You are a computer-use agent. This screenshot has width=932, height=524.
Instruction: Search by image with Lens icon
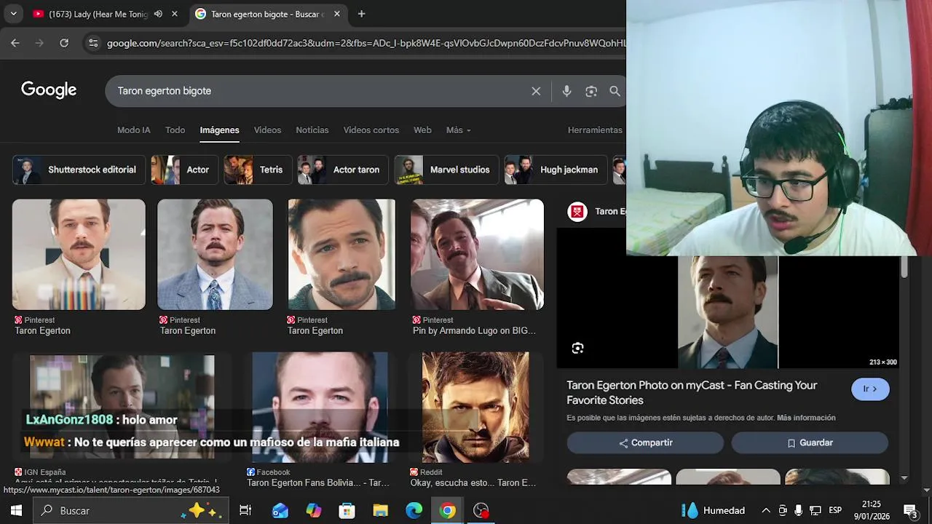pyautogui.click(x=591, y=91)
